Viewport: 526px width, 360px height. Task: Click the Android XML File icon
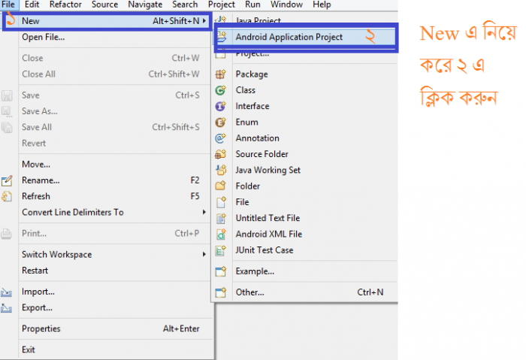pos(220,234)
